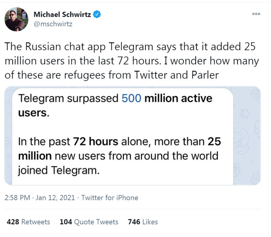Click the "Telegram surpassed" heading in the image
This screenshot has width=271, height=237.
[x=68, y=98]
